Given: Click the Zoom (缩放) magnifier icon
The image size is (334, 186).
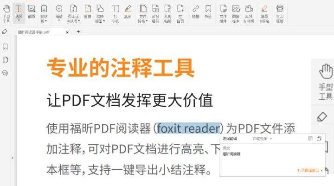Looking at the screenshot, I should [59, 8].
